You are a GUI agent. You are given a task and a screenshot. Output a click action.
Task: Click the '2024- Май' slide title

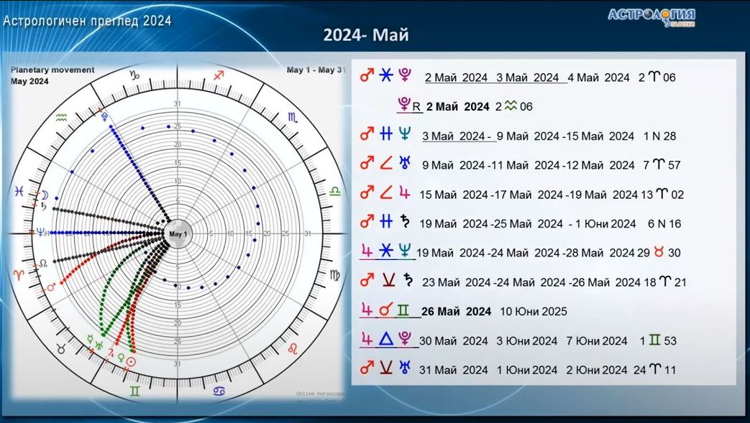tap(366, 35)
